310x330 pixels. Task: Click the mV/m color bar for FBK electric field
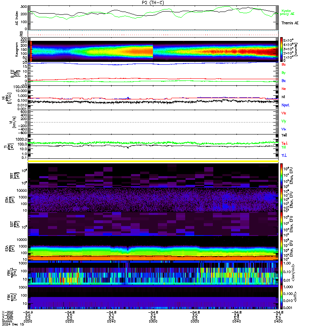point(281,273)
